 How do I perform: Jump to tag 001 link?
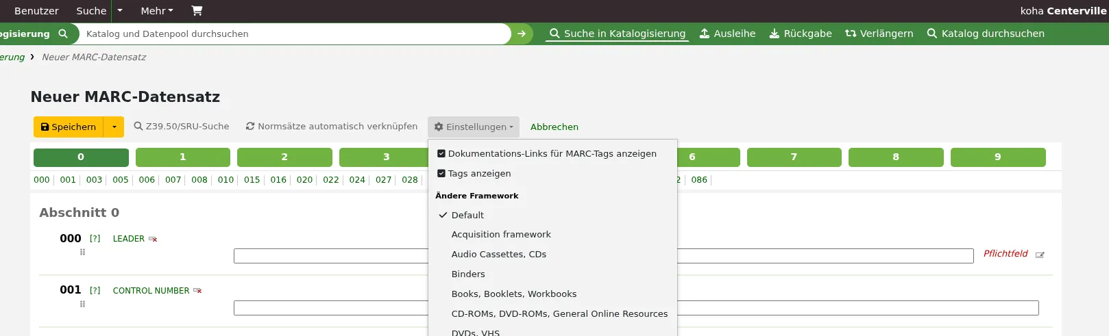68,180
